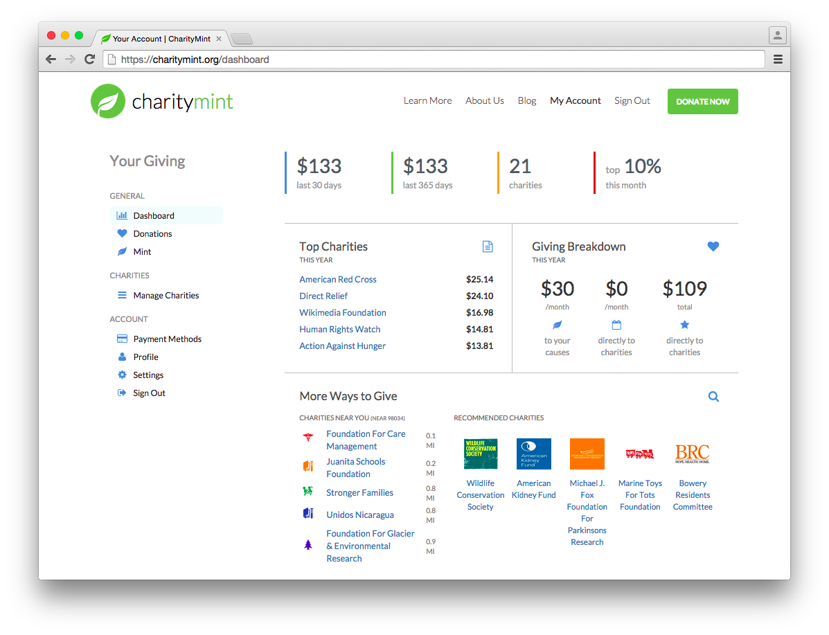Go to Manage Charities in sidebar
Image resolution: width=829 pixels, height=635 pixels.
click(x=166, y=296)
